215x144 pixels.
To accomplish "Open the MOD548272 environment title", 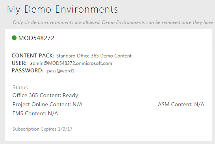I will pyautogui.click(x=36, y=38).
